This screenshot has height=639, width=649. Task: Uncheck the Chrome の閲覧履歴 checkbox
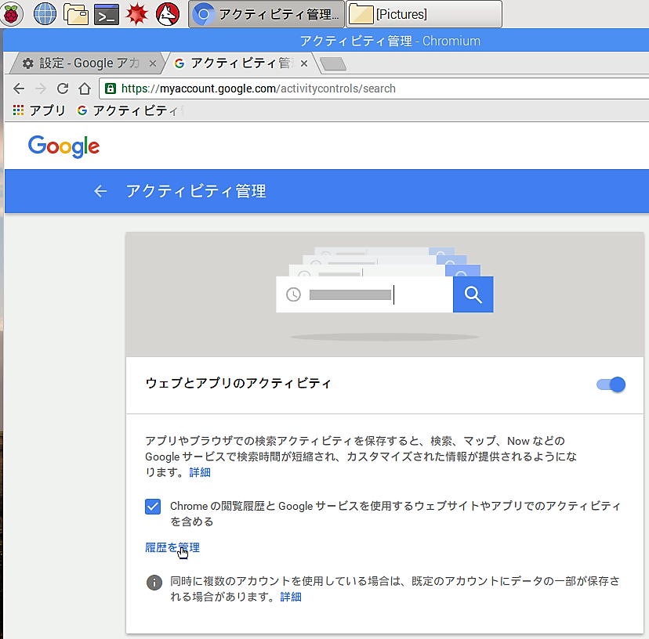[153, 506]
